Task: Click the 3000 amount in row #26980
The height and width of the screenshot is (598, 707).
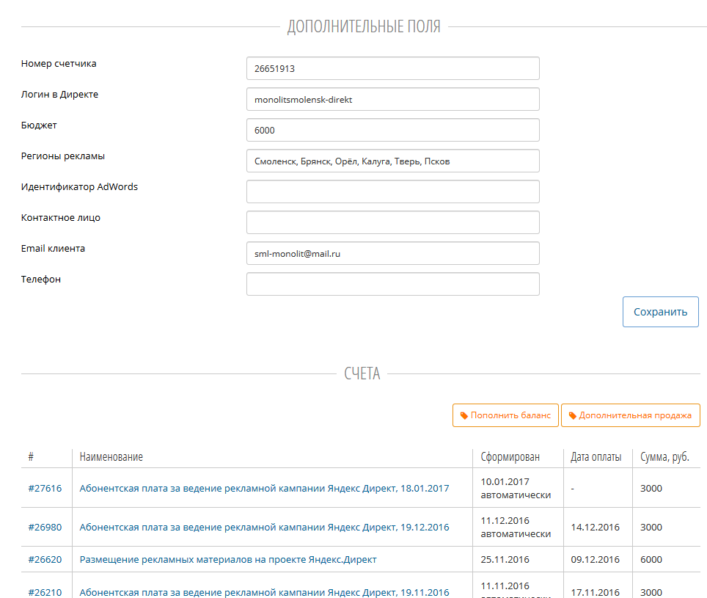Action: [x=651, y=528]
